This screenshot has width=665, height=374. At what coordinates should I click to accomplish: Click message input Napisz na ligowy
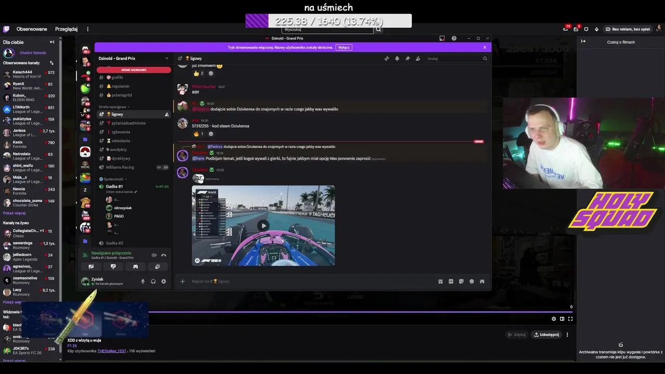click(312, 282)
